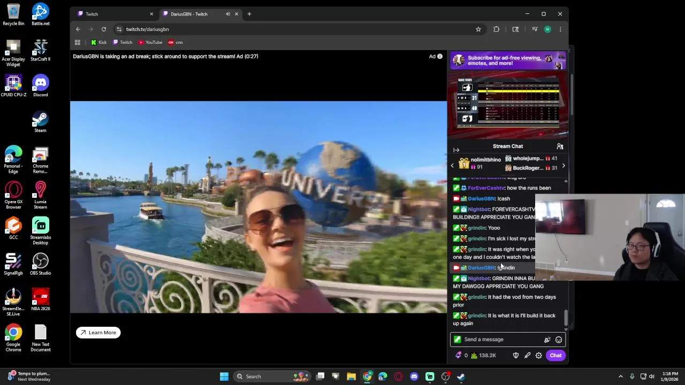
Task: Open the chat celebration effects icon
Action: (x=547, y=340)
